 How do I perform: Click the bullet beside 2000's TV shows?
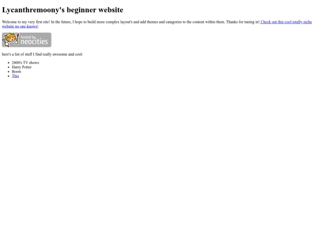9,63
